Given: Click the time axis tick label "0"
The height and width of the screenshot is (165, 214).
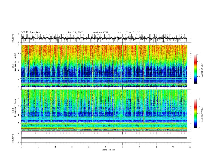Looking at the screenshot, I should [21, 147].
